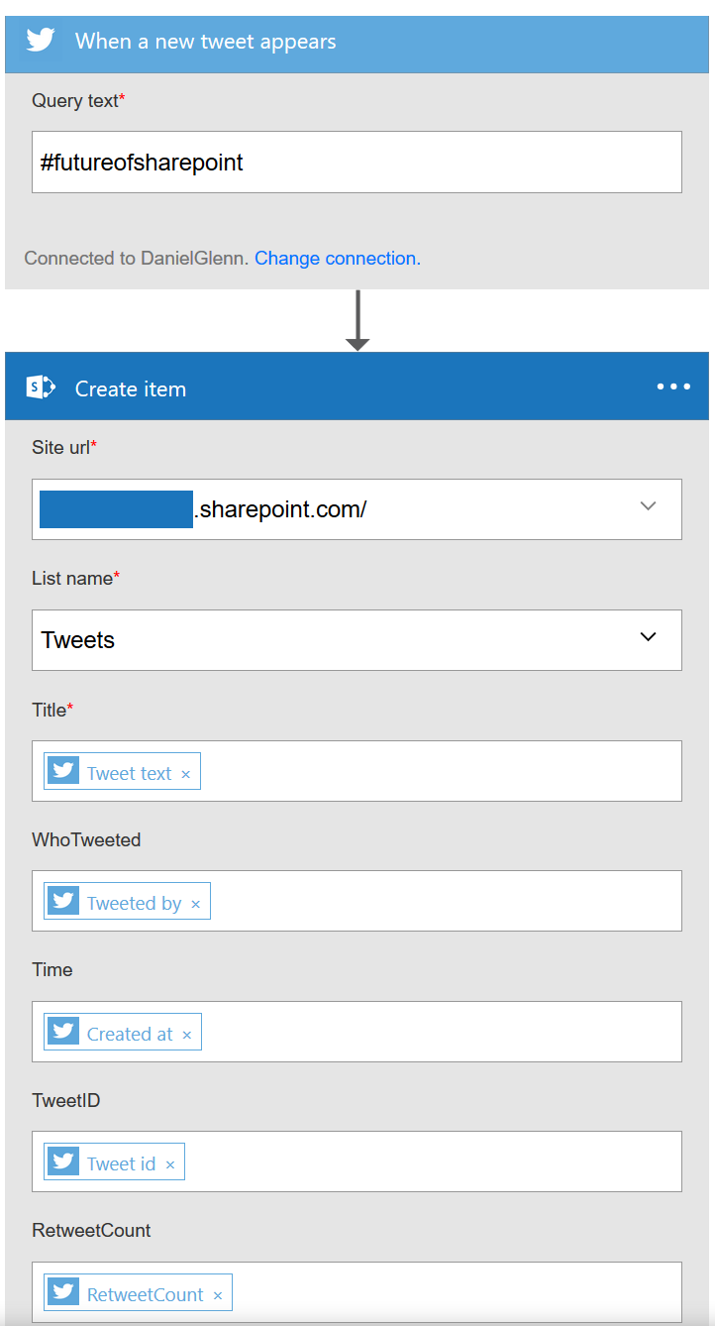Click Twitter icon on Tweet text token
This screenshot has height=1326, width=715.
64,772
